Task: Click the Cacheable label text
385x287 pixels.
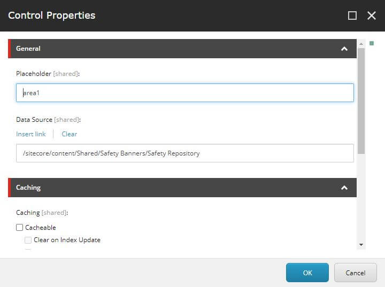Action: point(41,228)
